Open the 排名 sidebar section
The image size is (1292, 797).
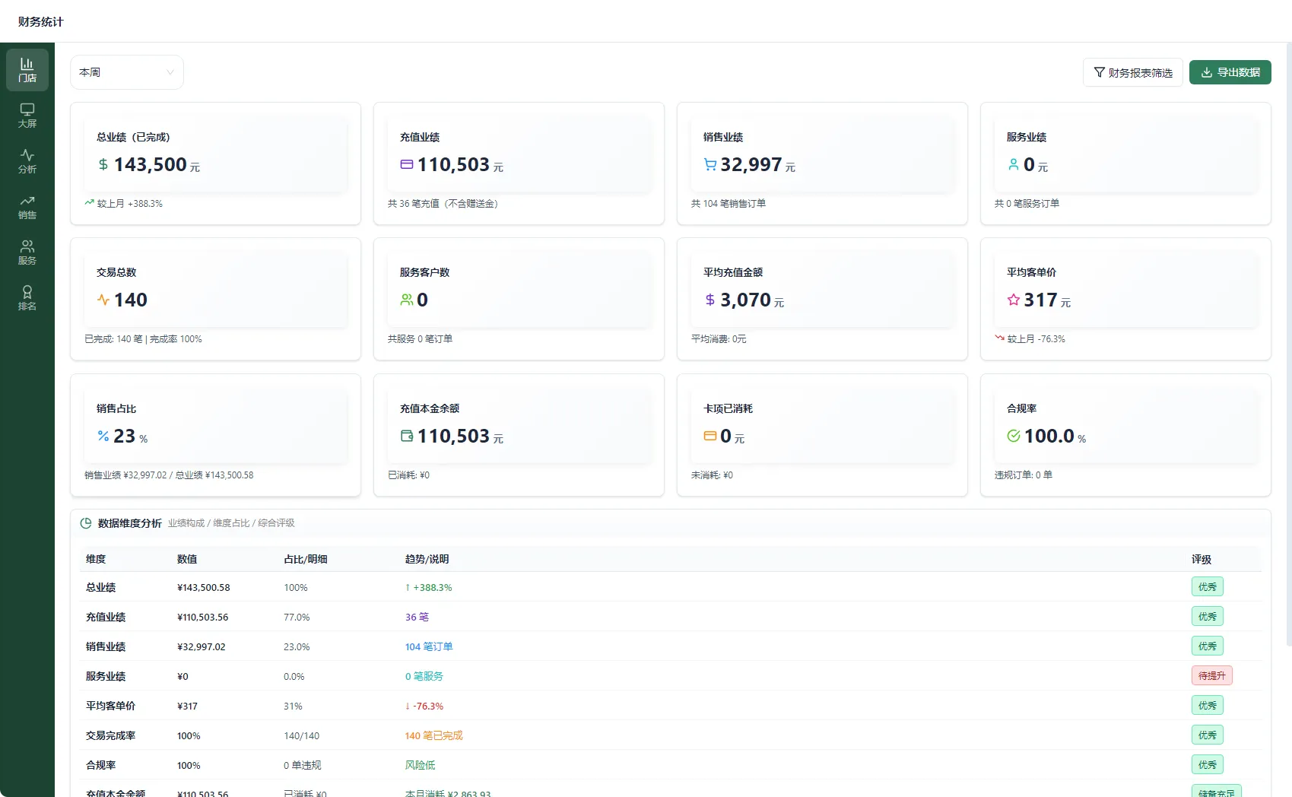click(x=27, y=298)
